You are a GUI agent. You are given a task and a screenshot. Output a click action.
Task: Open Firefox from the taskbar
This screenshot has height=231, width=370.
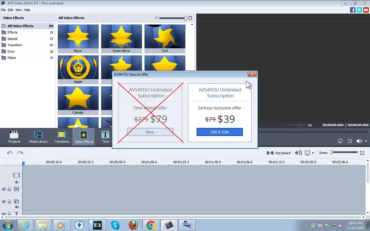pyautogui.click(x=133, y=225)
